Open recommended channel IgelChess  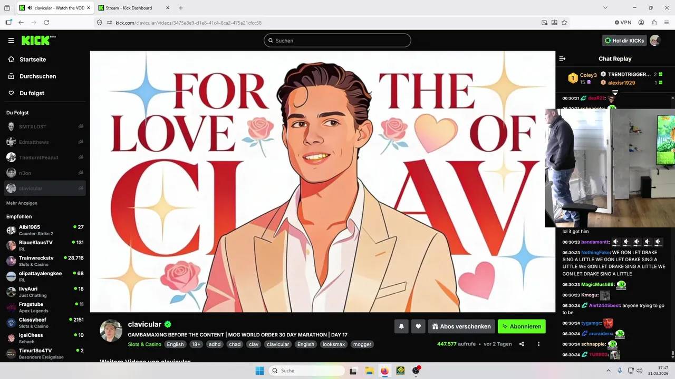(x=45, y=338)
